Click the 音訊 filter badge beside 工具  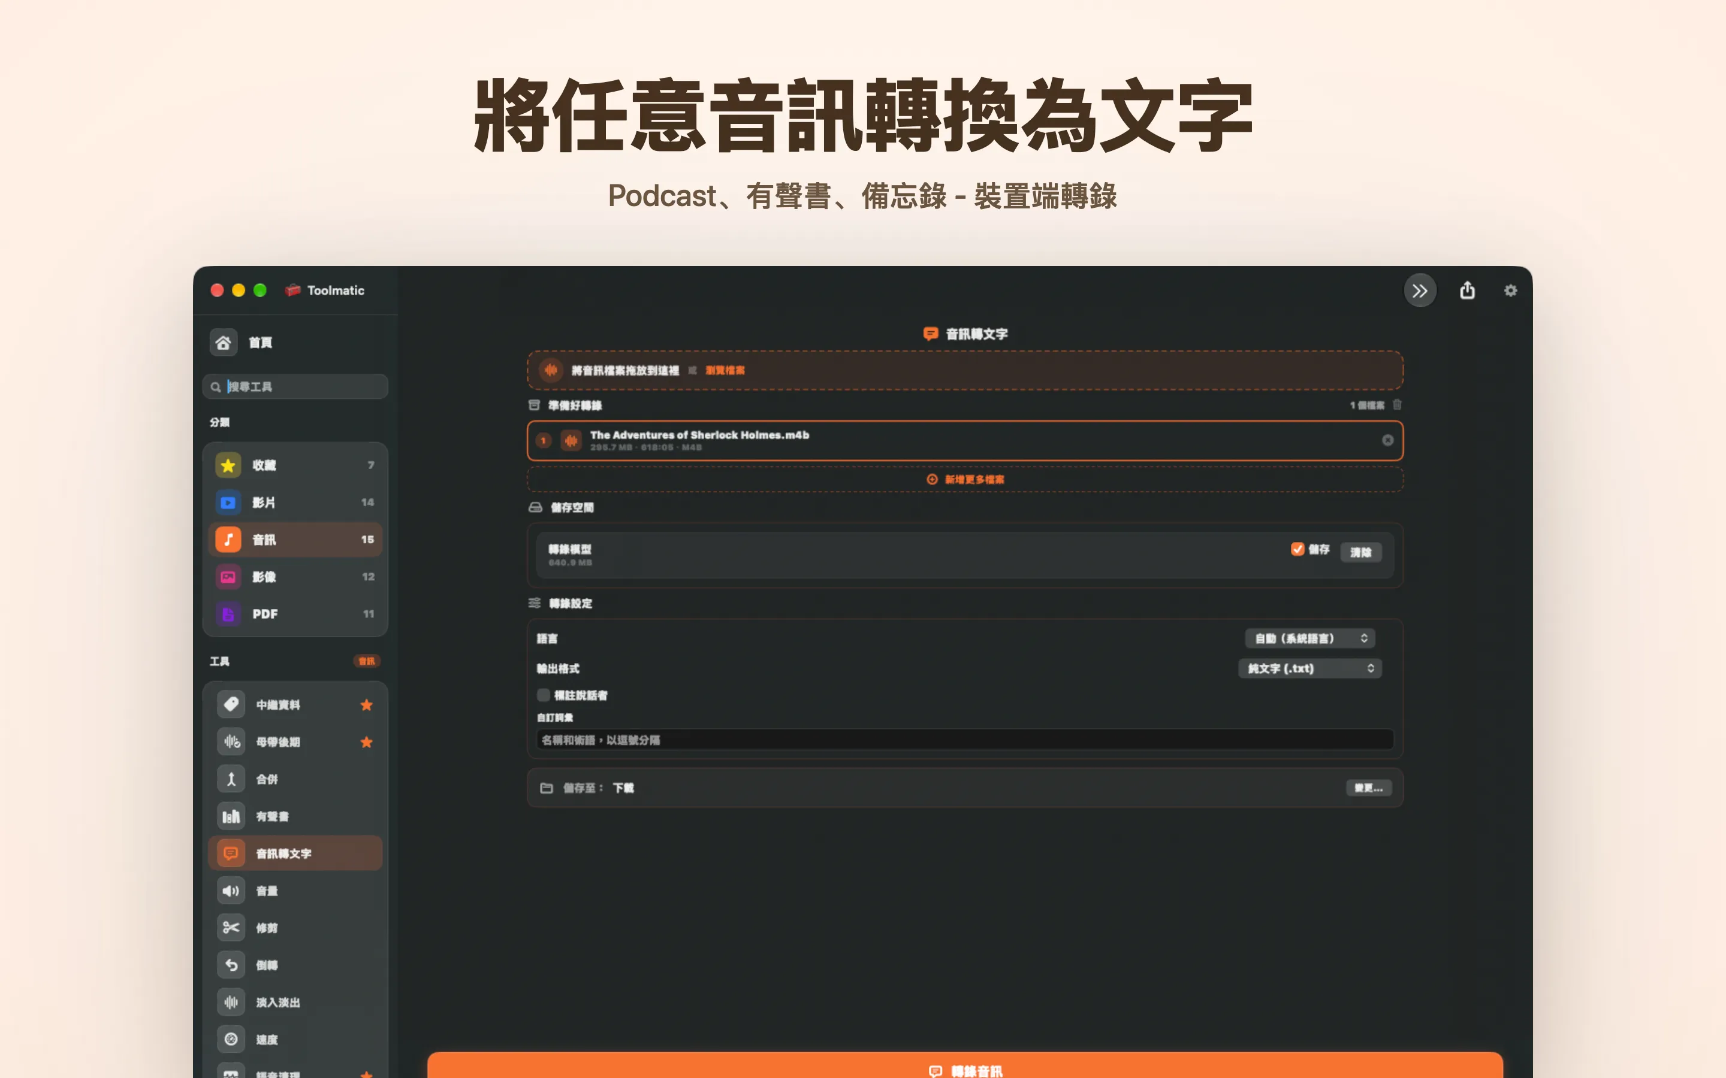click(367, 661)
